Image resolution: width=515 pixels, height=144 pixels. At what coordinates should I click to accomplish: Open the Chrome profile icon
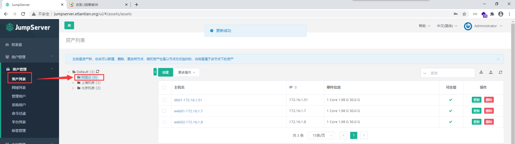click(501, 14)
